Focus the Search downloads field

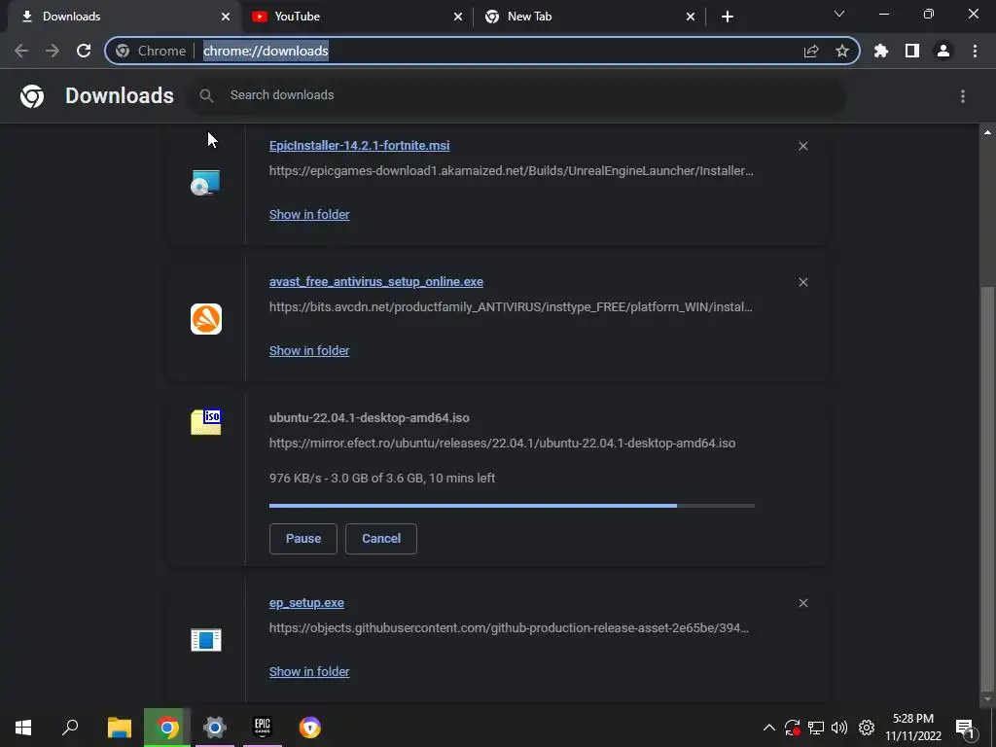517,95
